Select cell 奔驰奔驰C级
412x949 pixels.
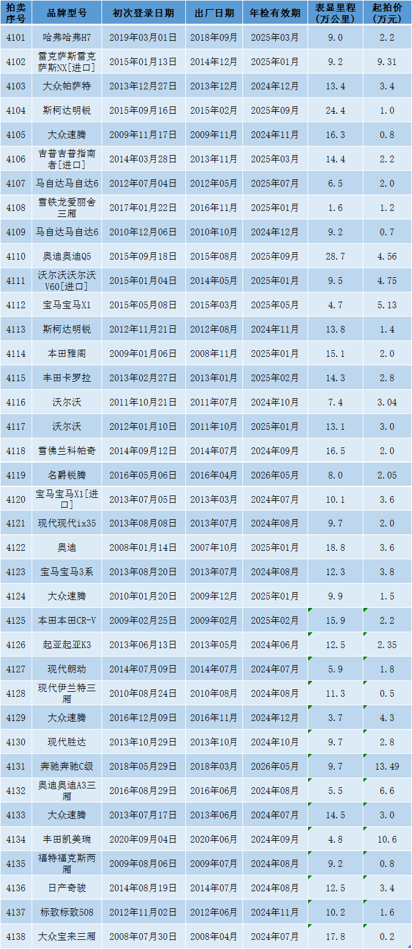[x=67, y=767]
